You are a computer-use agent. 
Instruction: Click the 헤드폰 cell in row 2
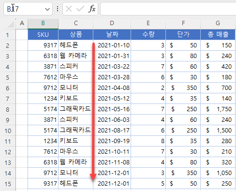click(x=75, y=45)
